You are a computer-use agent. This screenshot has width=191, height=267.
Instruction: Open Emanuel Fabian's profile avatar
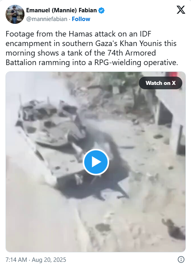[15, 14]
